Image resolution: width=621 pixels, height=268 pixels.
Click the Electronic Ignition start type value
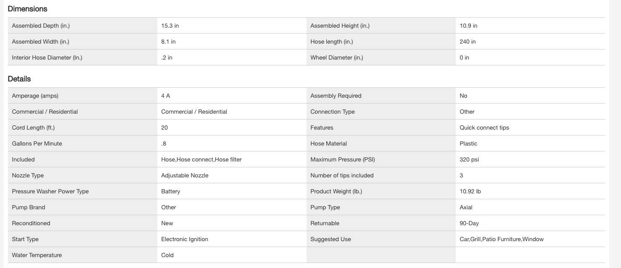pos(185,239)
